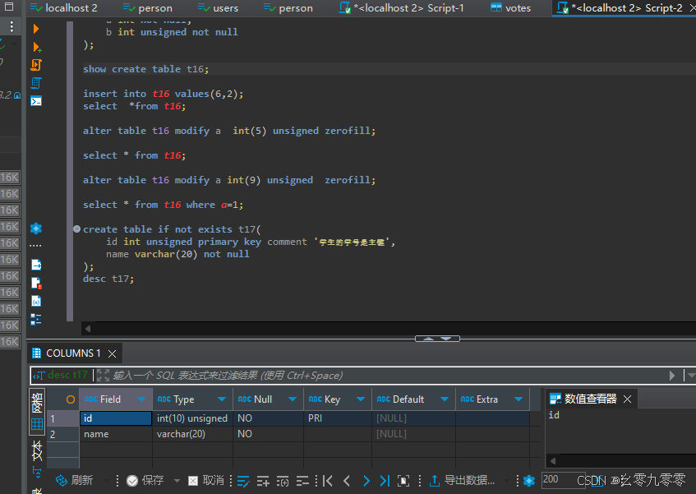Click the Save (保存) button

coord(145,480)
